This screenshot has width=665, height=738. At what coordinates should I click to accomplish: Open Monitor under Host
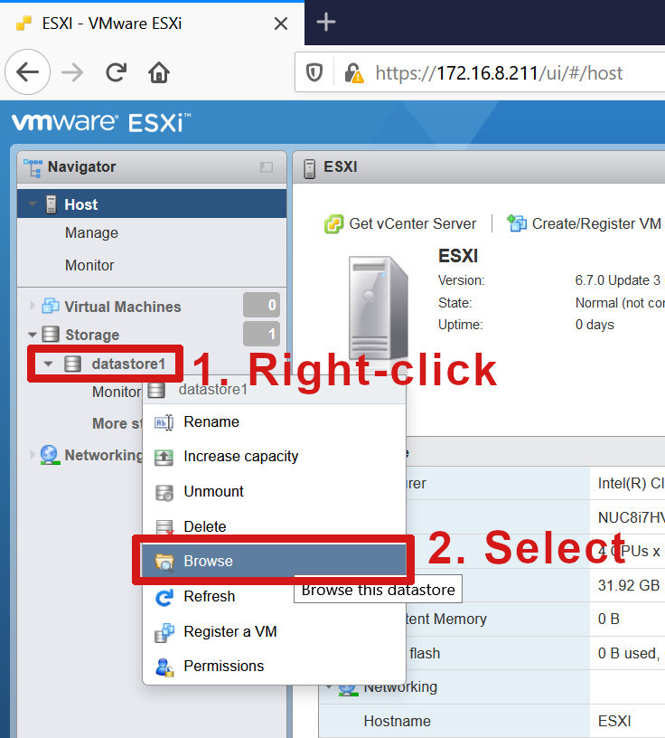point(89,265)
